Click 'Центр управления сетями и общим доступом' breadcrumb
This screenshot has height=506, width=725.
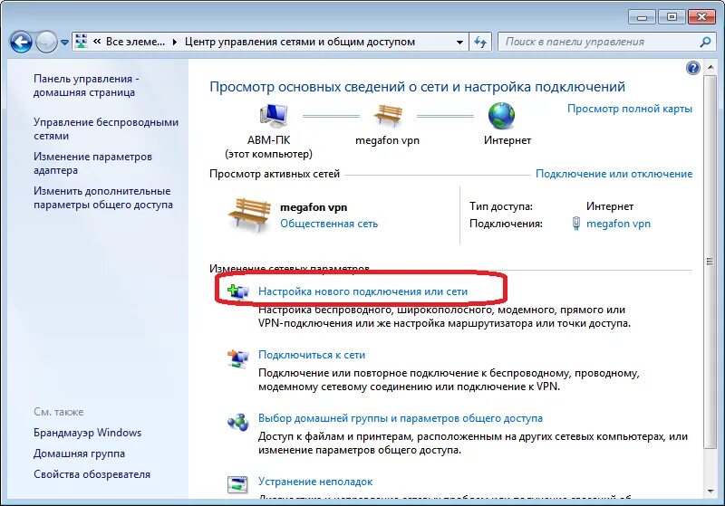pyautogui.click(x=300, y=42)
